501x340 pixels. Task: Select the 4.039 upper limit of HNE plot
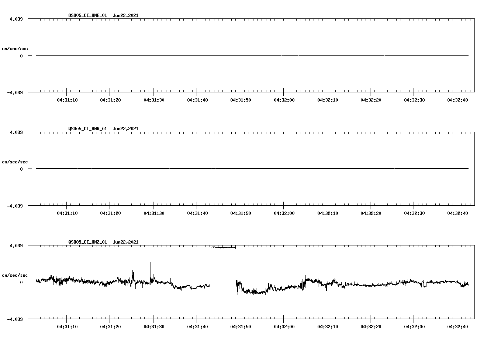click(x=16, y=19)
